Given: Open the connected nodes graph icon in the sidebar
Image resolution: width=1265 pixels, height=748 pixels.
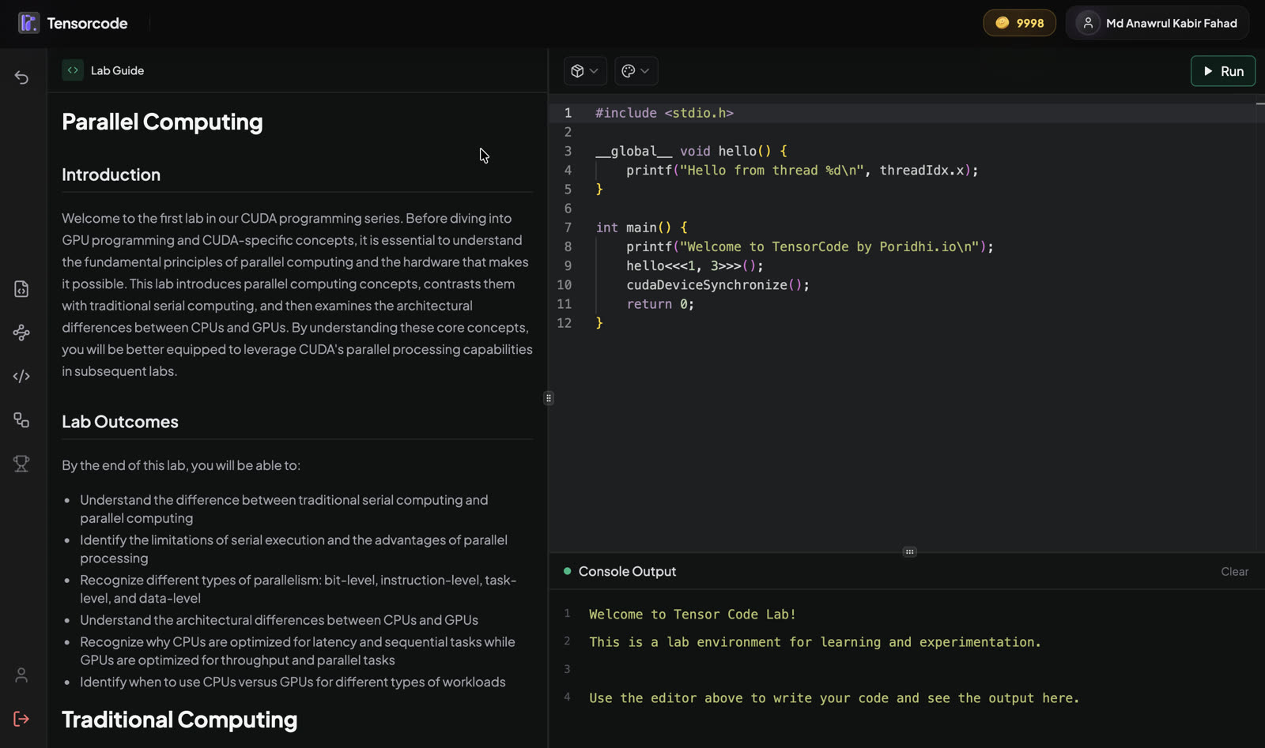Looking at the screenshot, I should 21,333.
